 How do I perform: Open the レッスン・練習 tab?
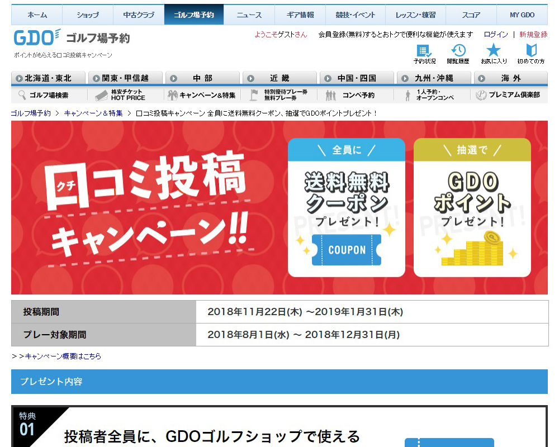416,15
